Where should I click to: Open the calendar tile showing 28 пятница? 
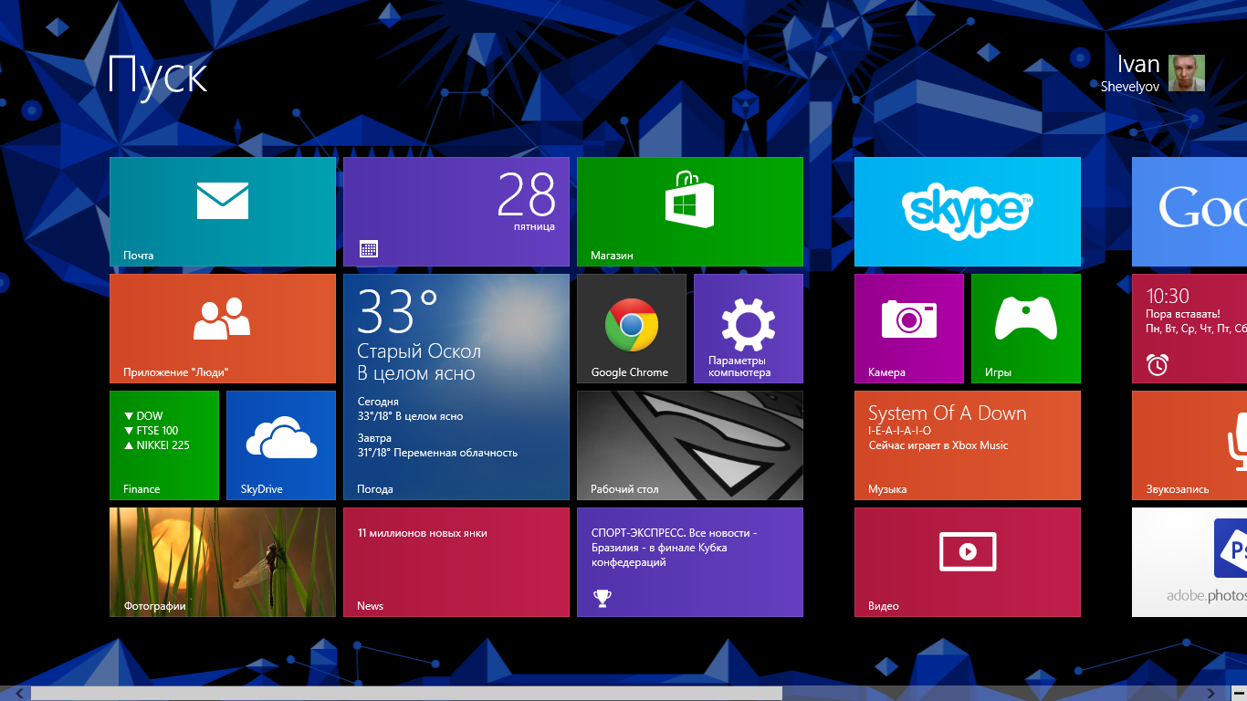(456, 212)
